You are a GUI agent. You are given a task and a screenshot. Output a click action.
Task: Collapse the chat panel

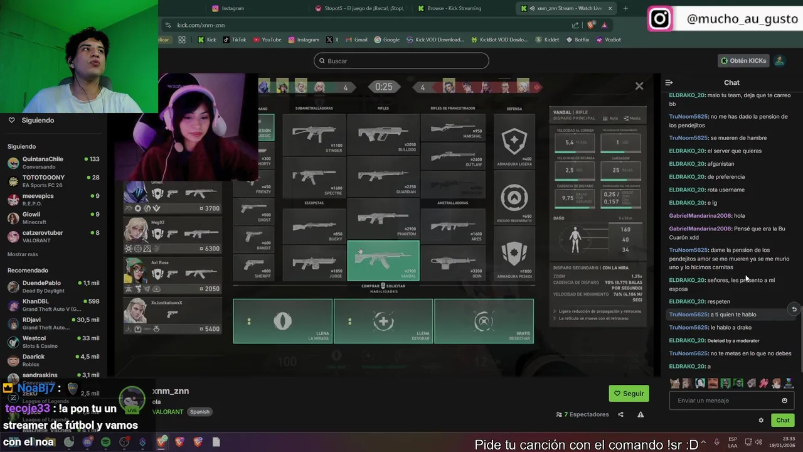[x=669, y=82]
